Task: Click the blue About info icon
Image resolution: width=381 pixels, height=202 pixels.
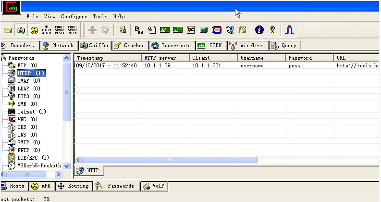Action: (259, 30)
